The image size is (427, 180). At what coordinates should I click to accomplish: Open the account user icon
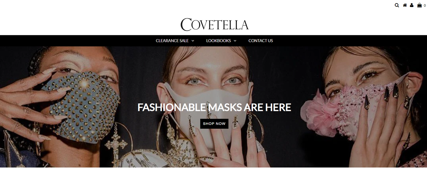(x=412, y=5)
